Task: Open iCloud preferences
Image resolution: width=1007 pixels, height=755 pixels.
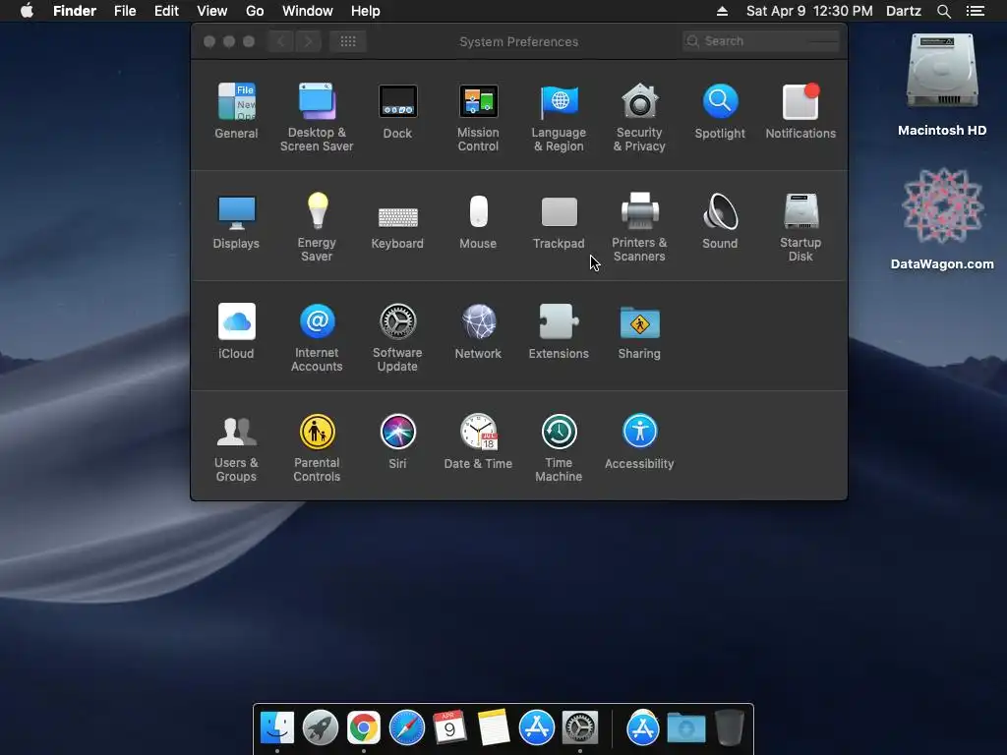Action: pyautogui.click(x=236, y=330)
